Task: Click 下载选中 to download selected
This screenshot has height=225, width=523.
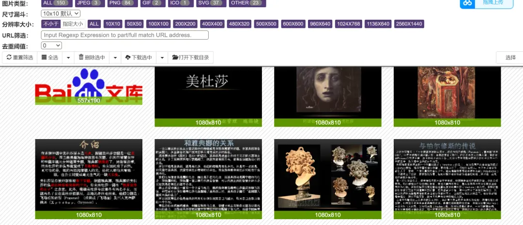Action: pyautogui.click(x=138, y=57)
